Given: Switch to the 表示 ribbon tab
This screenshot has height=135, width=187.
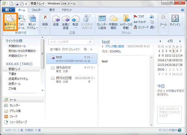Looking at the screenshot, I should (52, 10).
